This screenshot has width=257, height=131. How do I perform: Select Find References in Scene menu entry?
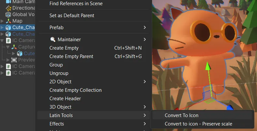point(93,4)
